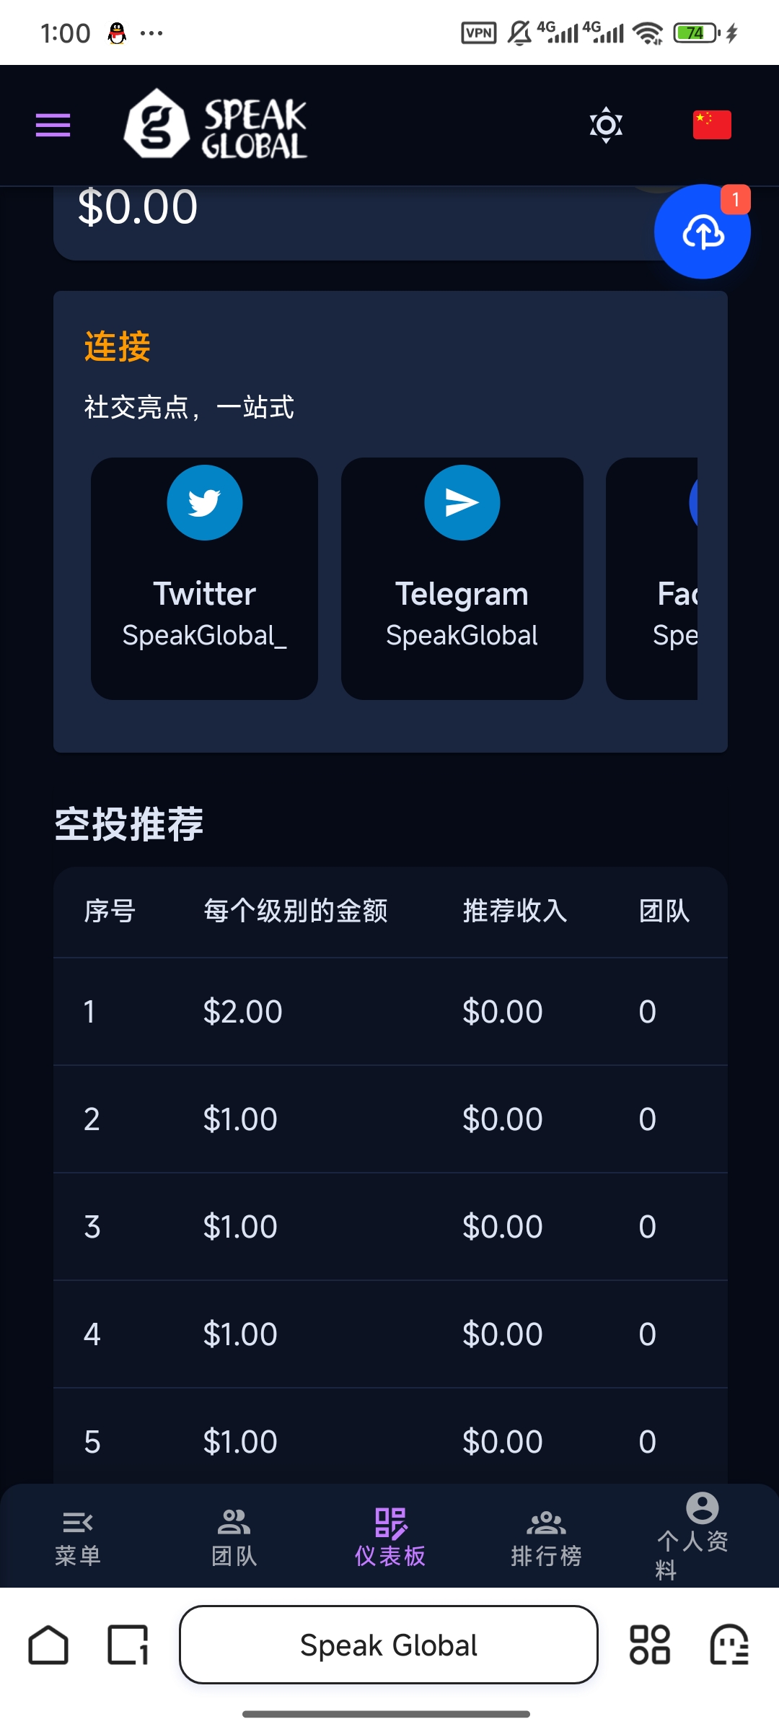Open the purple hamburger menu
Image resolution: width=779 pixels, height=1732 pixels.
click(x=53, y=125)
